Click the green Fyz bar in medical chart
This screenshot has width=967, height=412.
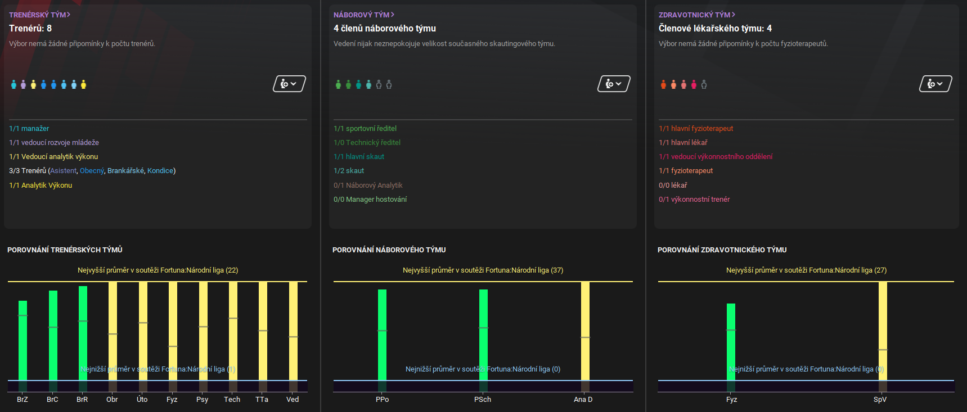click(x=731, y=342)
